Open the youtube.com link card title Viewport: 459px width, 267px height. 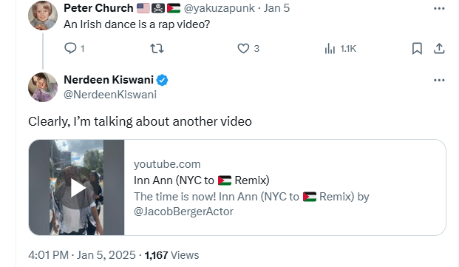coord(201,180)
